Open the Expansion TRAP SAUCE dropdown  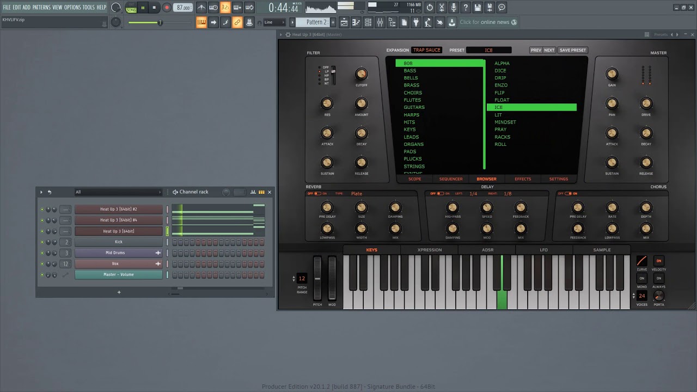pos(426,50)
